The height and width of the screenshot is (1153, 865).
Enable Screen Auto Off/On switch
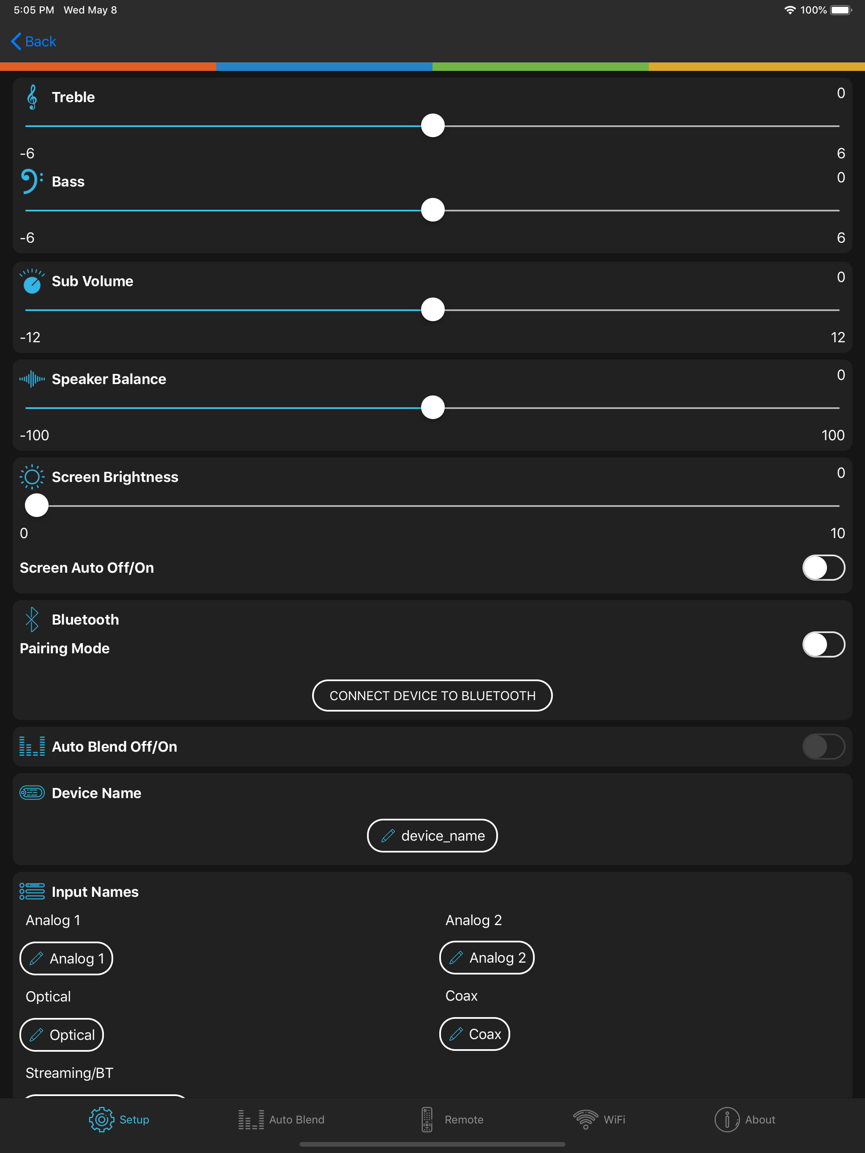coord(823,568)
